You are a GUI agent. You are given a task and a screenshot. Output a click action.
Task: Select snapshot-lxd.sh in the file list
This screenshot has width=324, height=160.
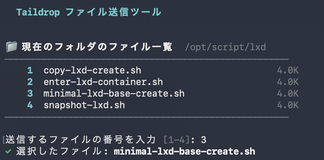tap(84, 105)
